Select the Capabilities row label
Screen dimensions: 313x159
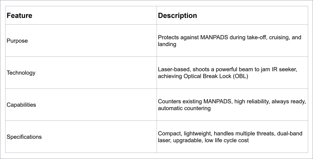click(x=21, y=105)
